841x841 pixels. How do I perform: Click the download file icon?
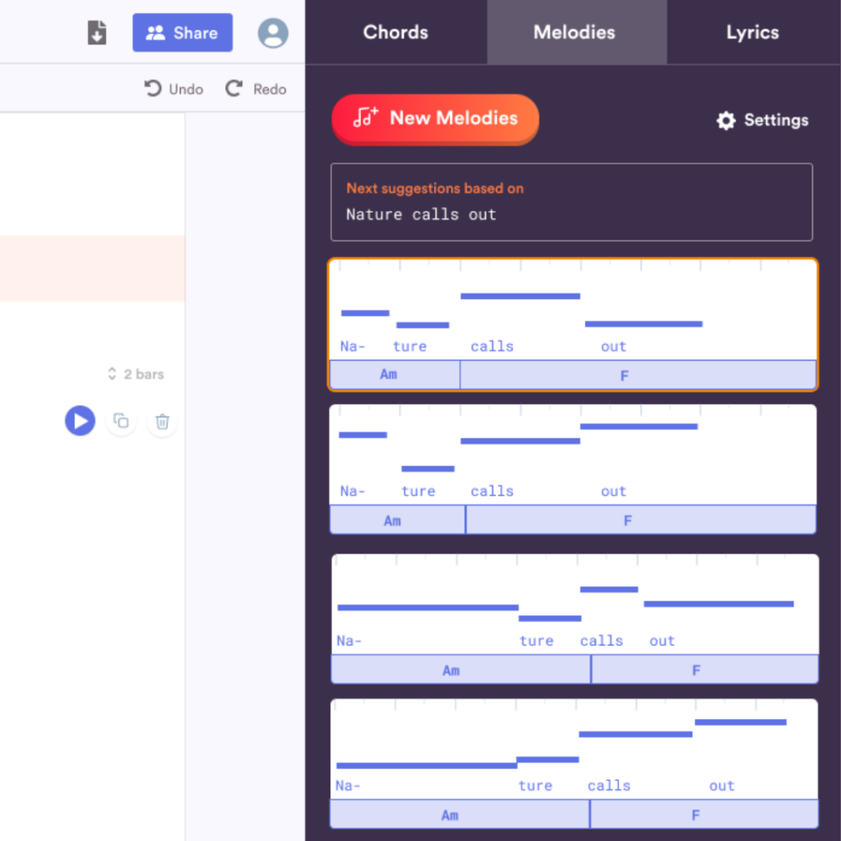(x=97, y=33)
